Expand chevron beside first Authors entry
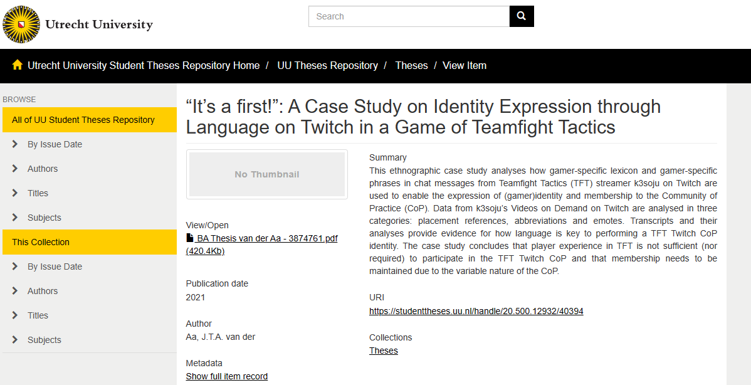Viewport: 751px width, 385px height. point(15,169)
